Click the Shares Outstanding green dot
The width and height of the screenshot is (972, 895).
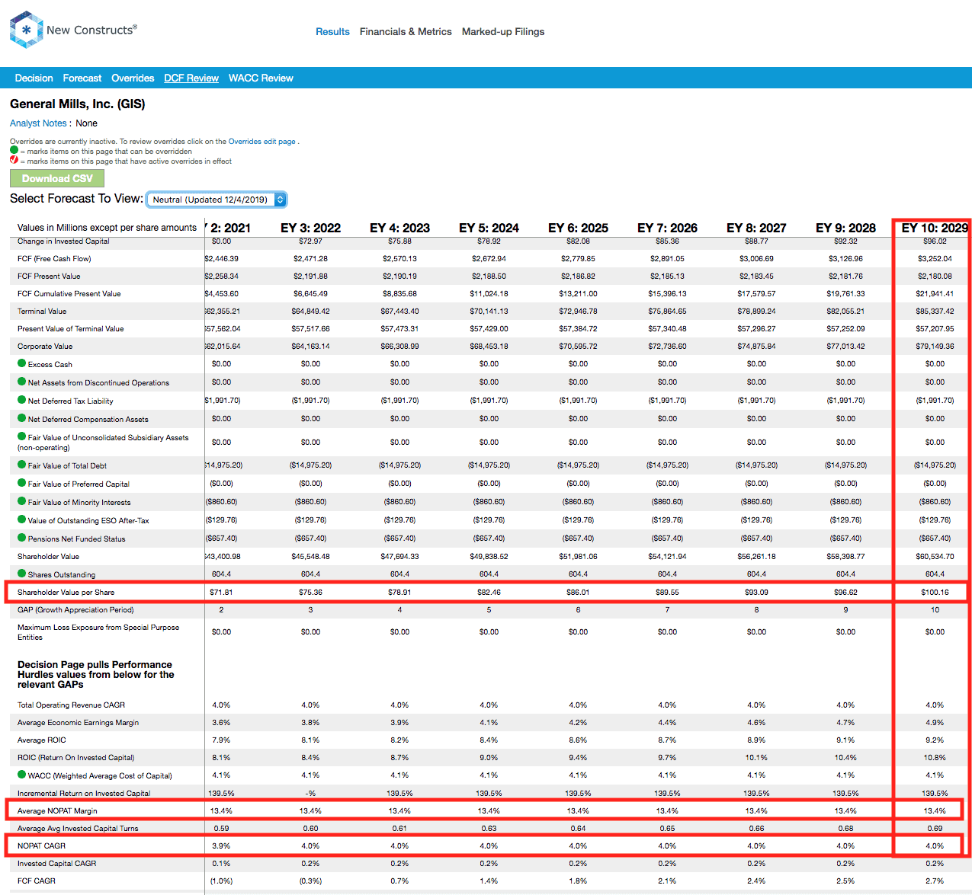coord(22,574)
